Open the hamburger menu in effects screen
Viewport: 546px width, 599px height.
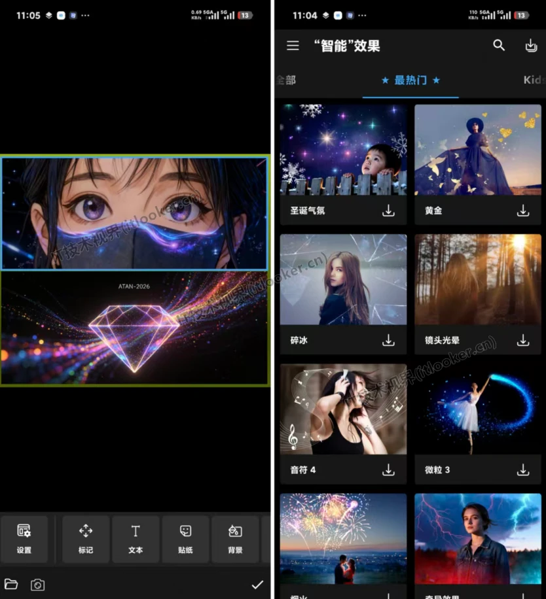(x=293, y=46)
